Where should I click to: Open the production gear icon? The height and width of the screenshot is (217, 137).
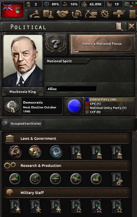point(105,14)
